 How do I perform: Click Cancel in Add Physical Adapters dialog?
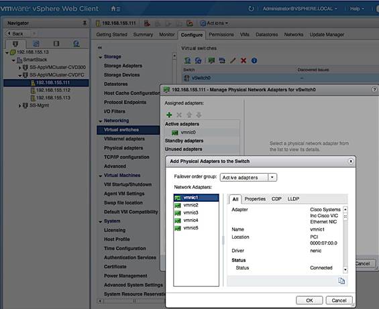pyautogui.click(x=339, y=300)
